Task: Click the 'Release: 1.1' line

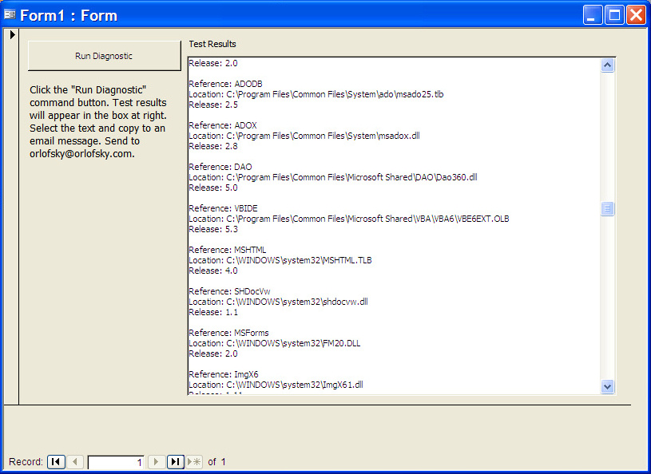Action: pyautogui.click(x=213, y=312)
